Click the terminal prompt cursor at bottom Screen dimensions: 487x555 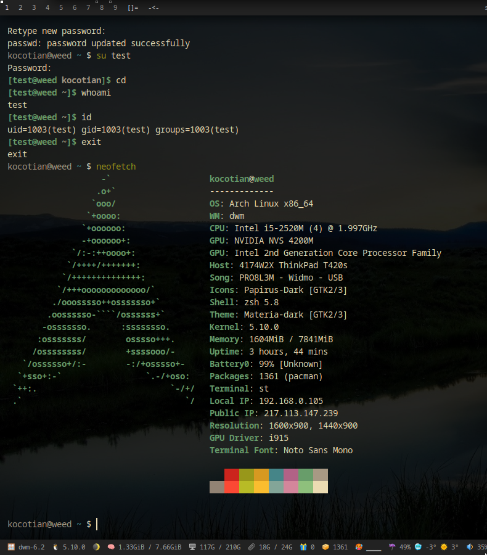[97, 524]
